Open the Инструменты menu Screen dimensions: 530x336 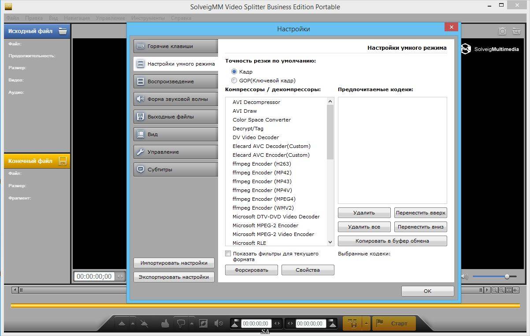coord(148,18)
